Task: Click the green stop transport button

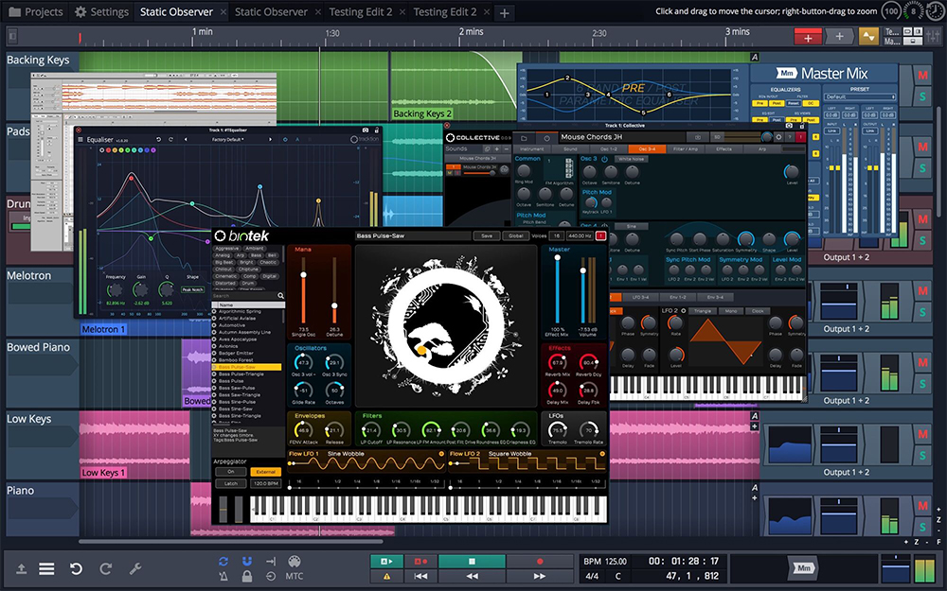Action: (472, 561)
